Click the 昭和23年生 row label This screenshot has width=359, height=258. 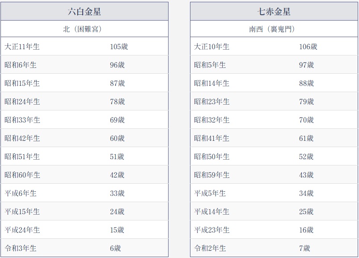[x=211, y=102]
